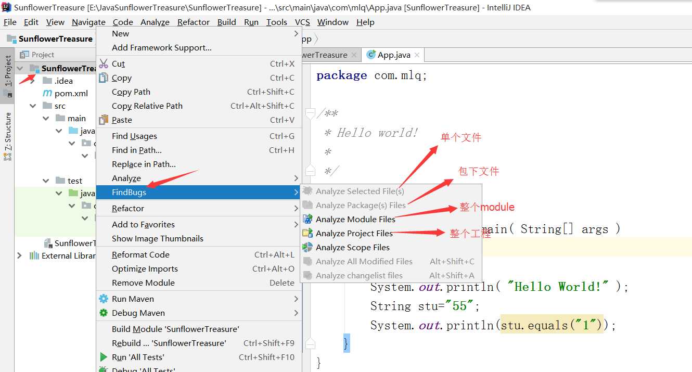Viewport: 692px width, 372px height.
Task: Collapse the test folder node
Action: [x=46, y=181]
